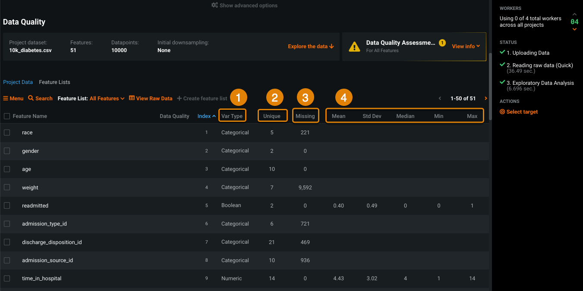This screenshot has width=583, height=291.
Task: Select the Project Data tab
Action: coord(18,82)
